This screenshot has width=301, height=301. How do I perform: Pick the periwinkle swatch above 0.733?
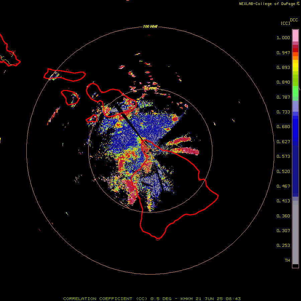coord(295,106)
